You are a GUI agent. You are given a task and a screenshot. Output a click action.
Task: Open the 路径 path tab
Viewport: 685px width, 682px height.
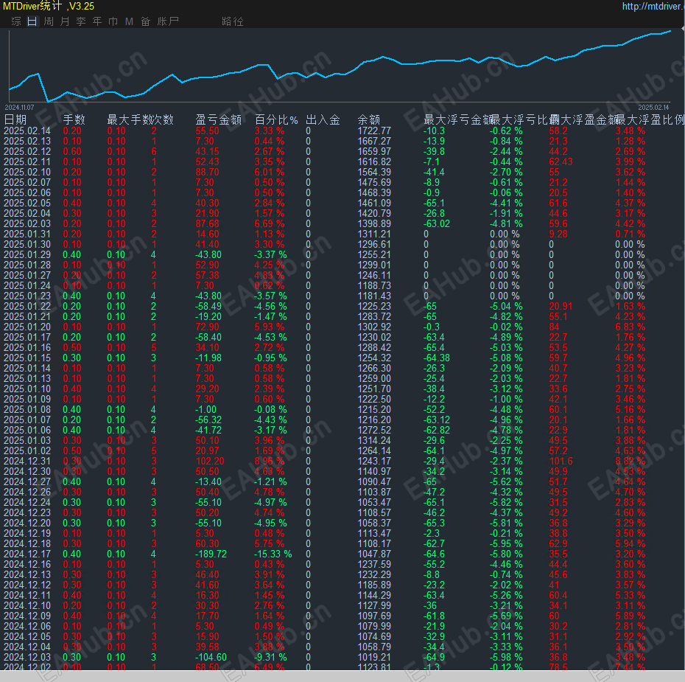pyautogui.click(x=232, y=21)
